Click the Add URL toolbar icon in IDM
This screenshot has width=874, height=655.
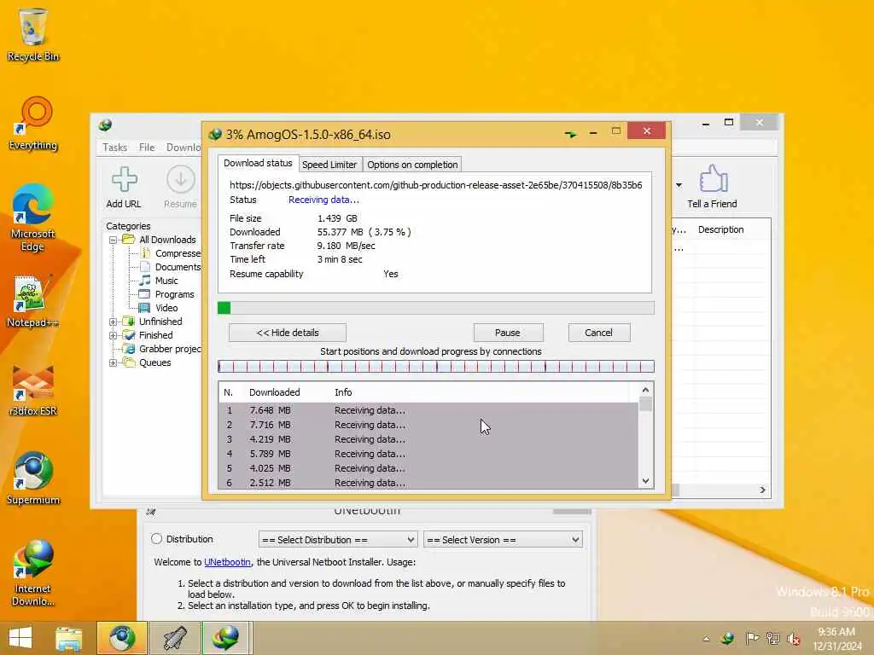[x=124, y=187]
